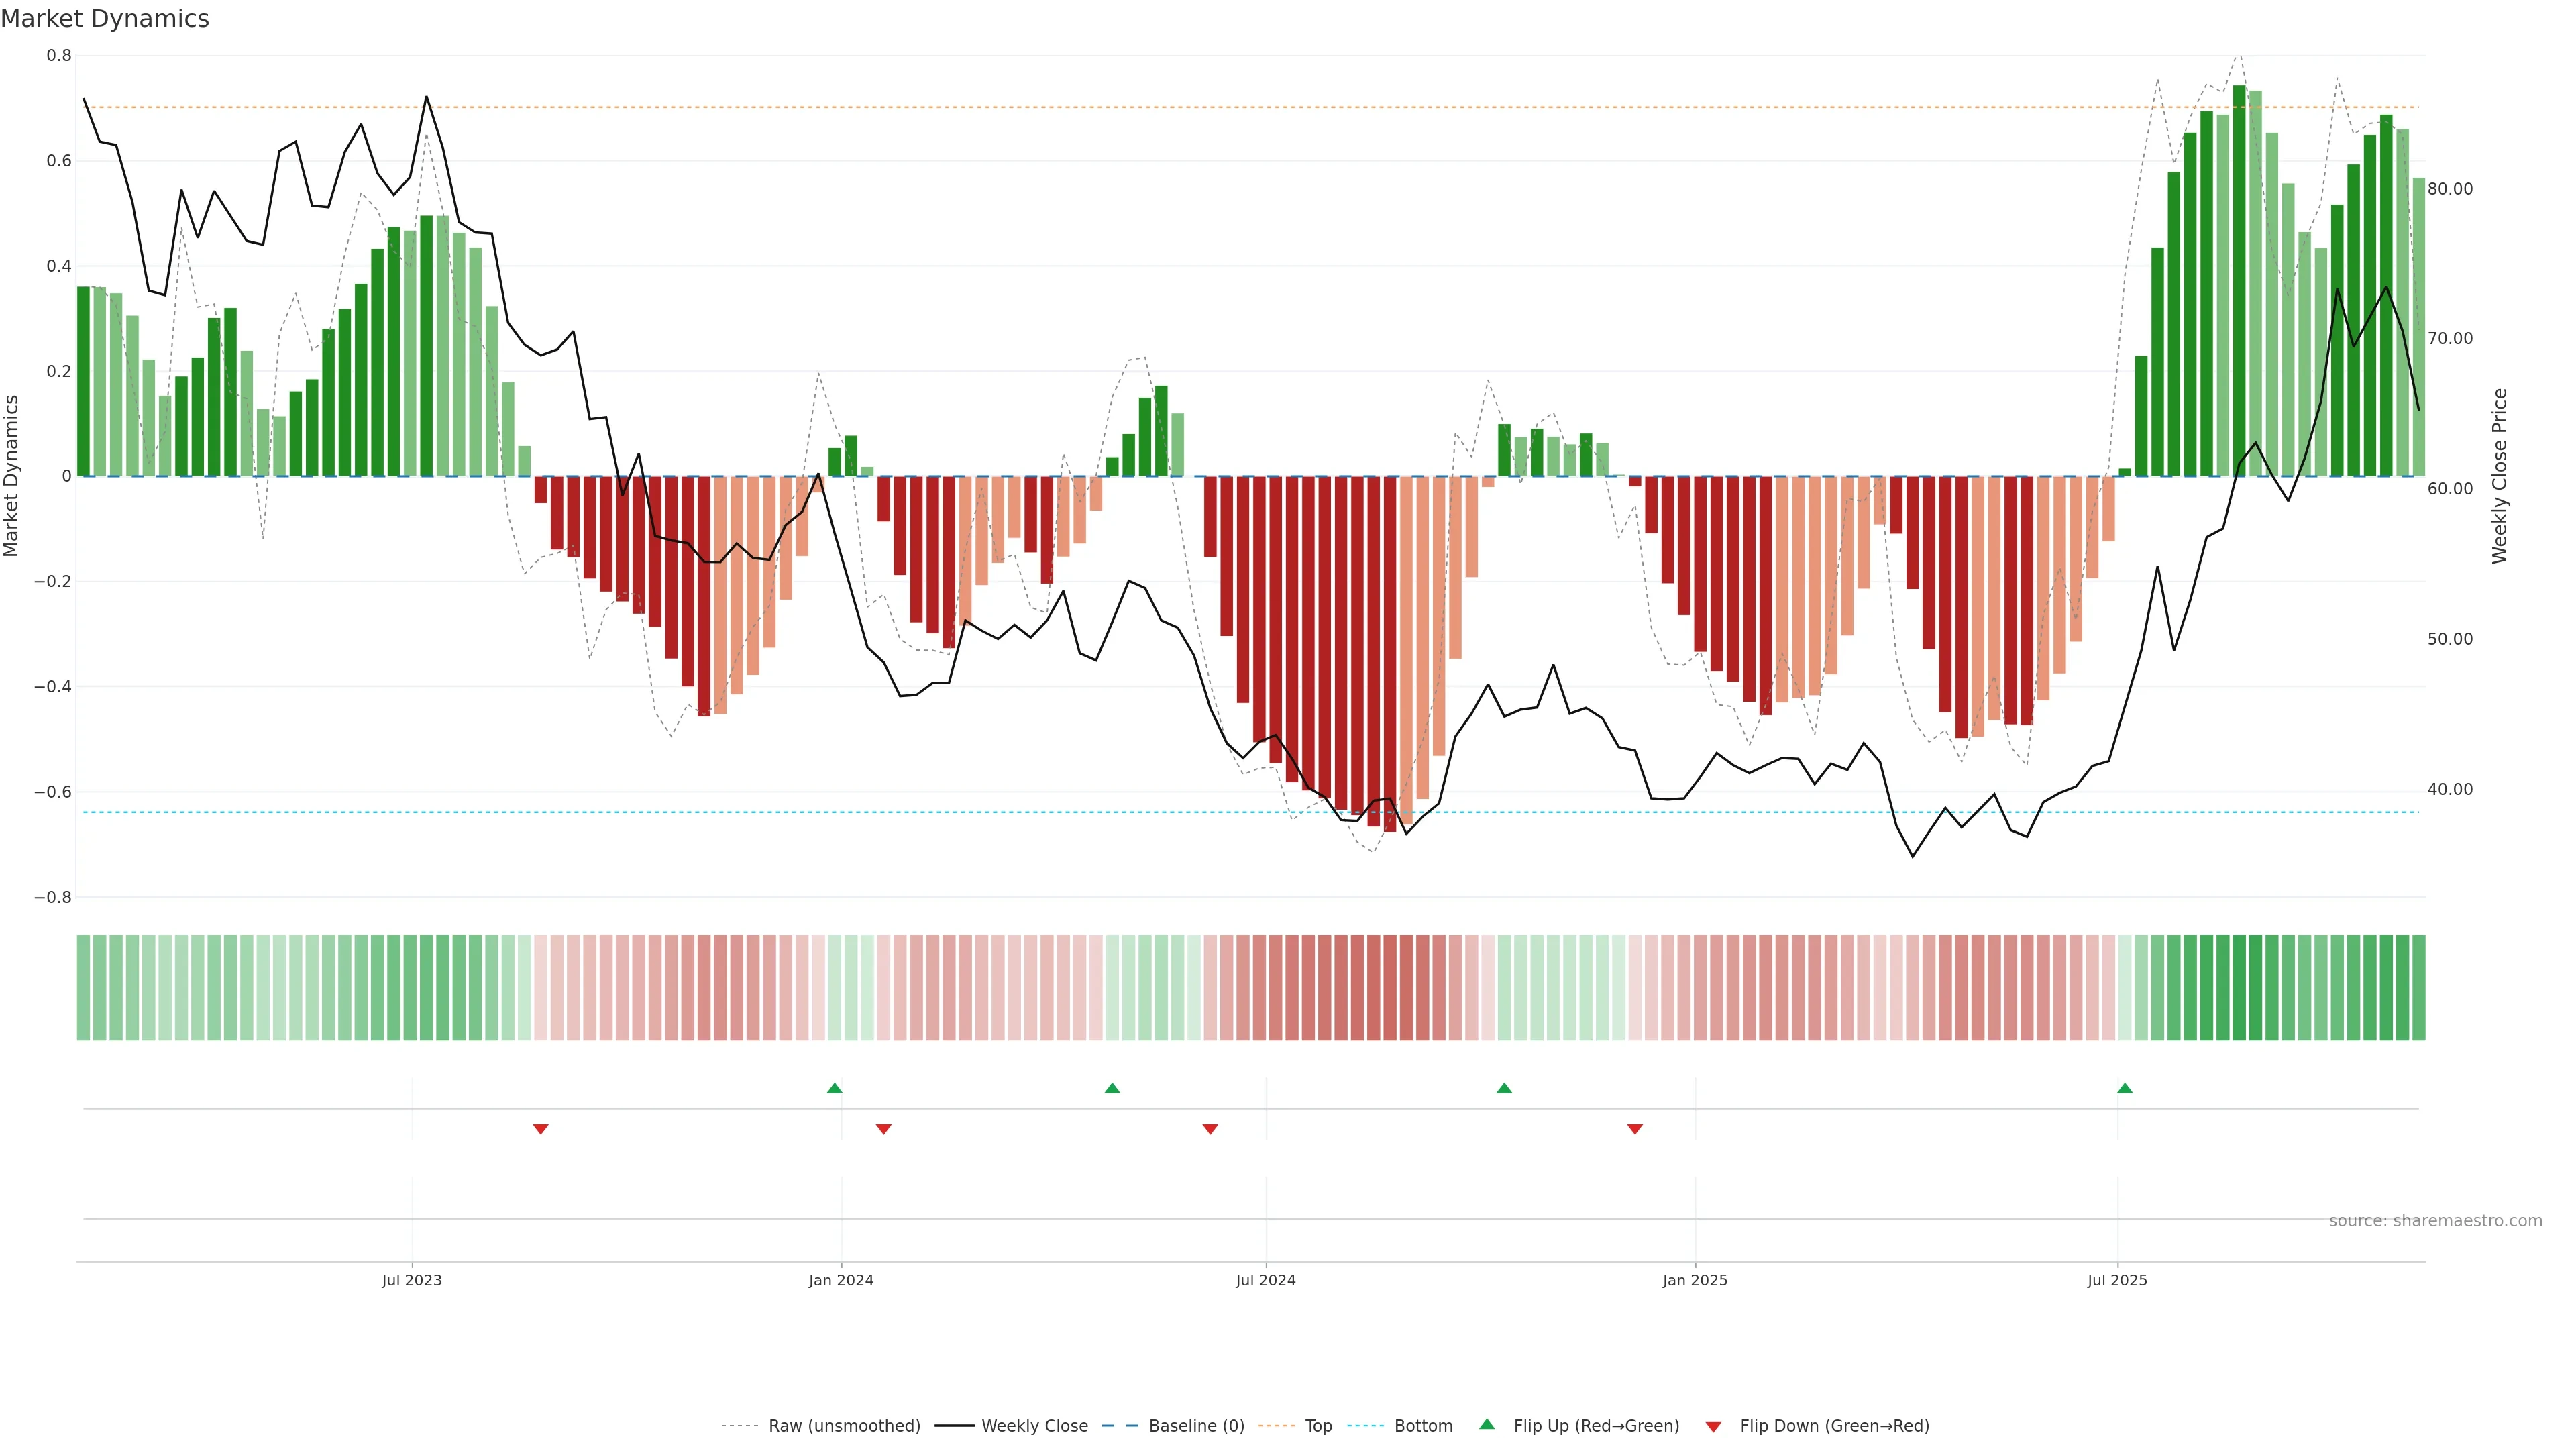Click the first green flip-up marker near Jan 2024
Screen dimensions: 2576x1449
pyautogui.click(x=834, y=1088)
